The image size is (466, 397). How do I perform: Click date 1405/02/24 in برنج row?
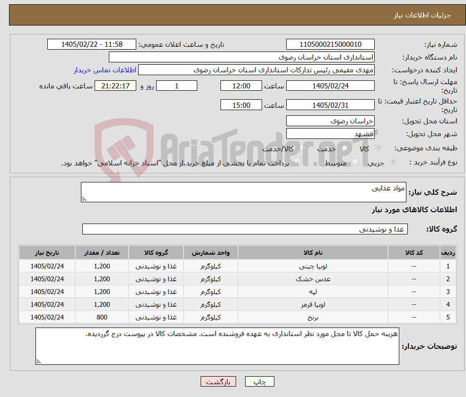pos(47,318)
